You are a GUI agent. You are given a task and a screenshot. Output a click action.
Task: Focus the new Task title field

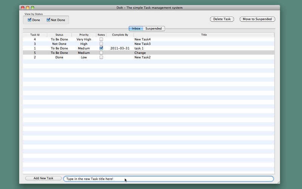point(168,179)
